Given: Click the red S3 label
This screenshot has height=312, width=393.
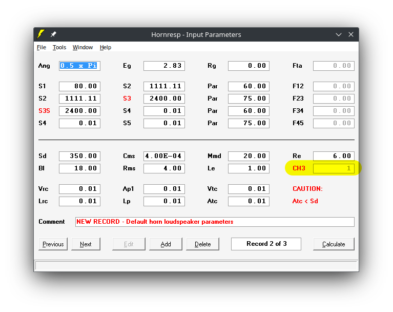Looking at the screenshot, I should click(x=127, y=99).
